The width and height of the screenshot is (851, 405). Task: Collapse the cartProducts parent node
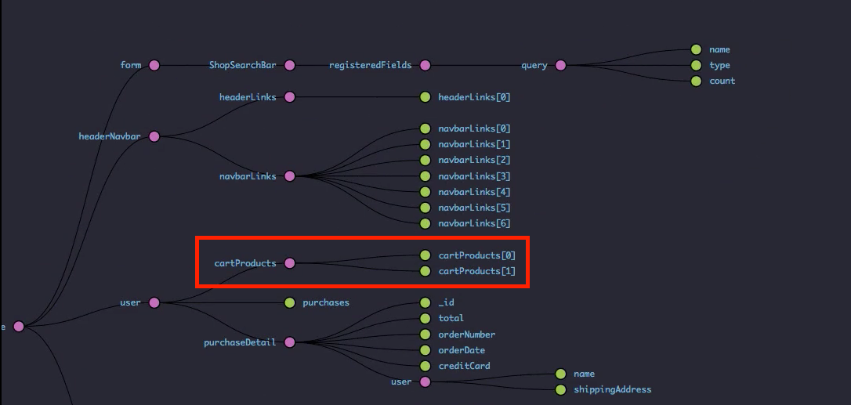coord(290,263)
